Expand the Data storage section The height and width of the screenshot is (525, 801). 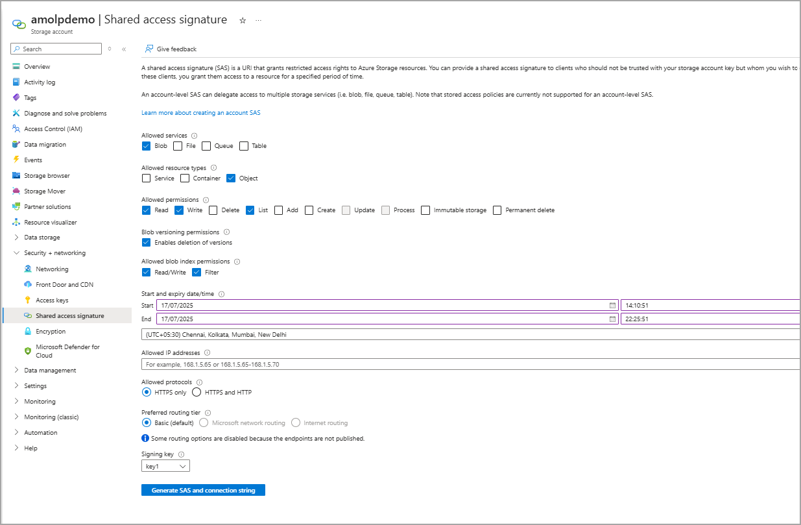[16, 238]
